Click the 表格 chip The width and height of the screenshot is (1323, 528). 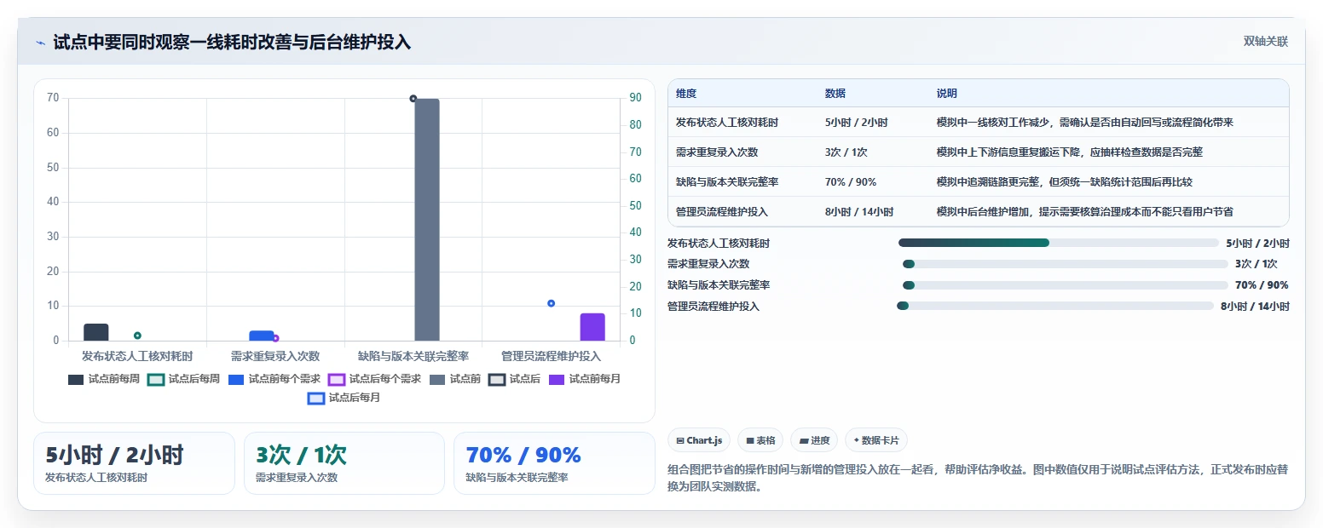pyautogui.click(x=760, y=440)
